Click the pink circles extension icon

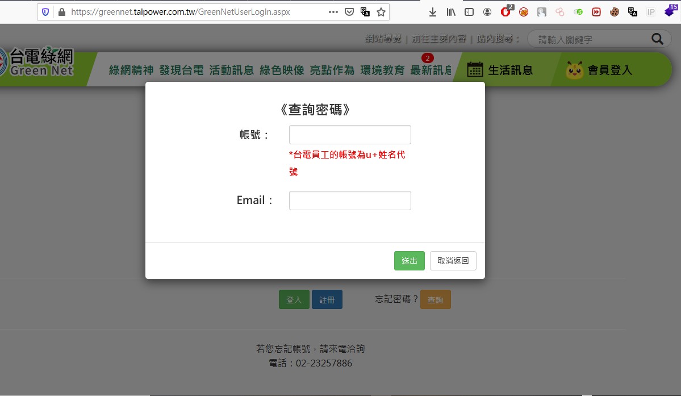[560, 12]
